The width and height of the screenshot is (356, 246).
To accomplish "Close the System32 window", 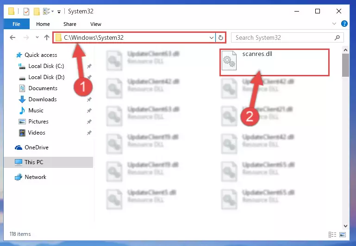I will 339,11.
